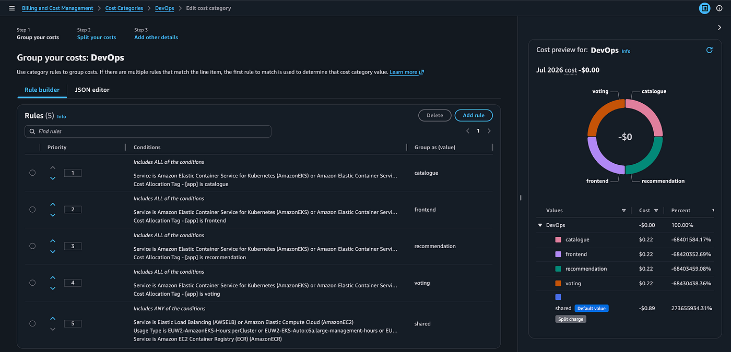Move rule 4 priority up
731x352 pixels.
53,277
